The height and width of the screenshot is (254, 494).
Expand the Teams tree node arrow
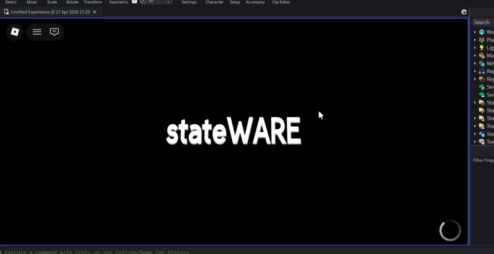(475, 126)
